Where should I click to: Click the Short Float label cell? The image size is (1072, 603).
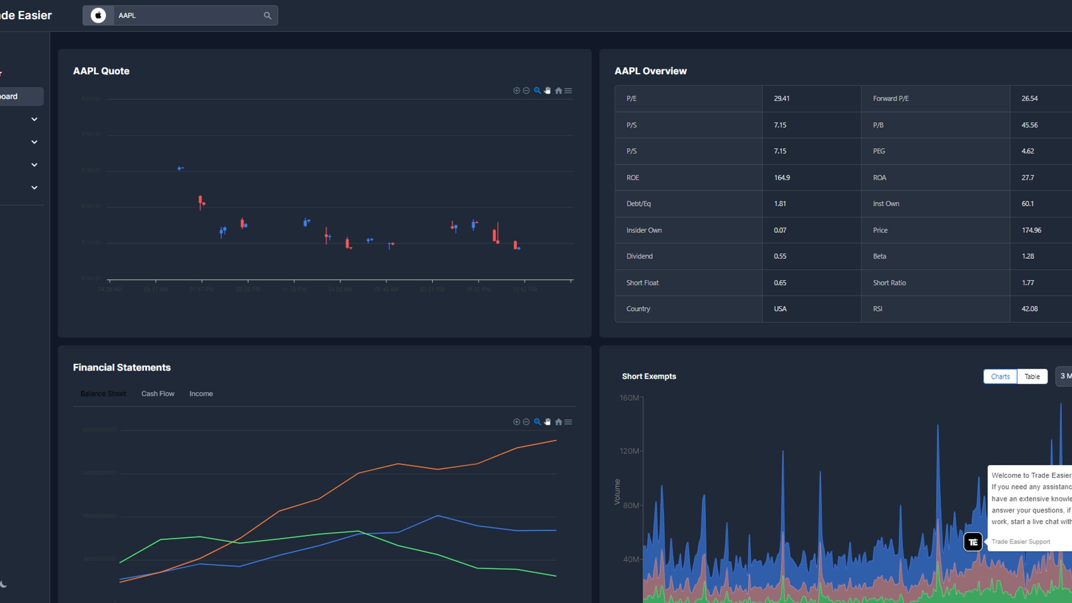pyautogui.click(x=688, y=283)
